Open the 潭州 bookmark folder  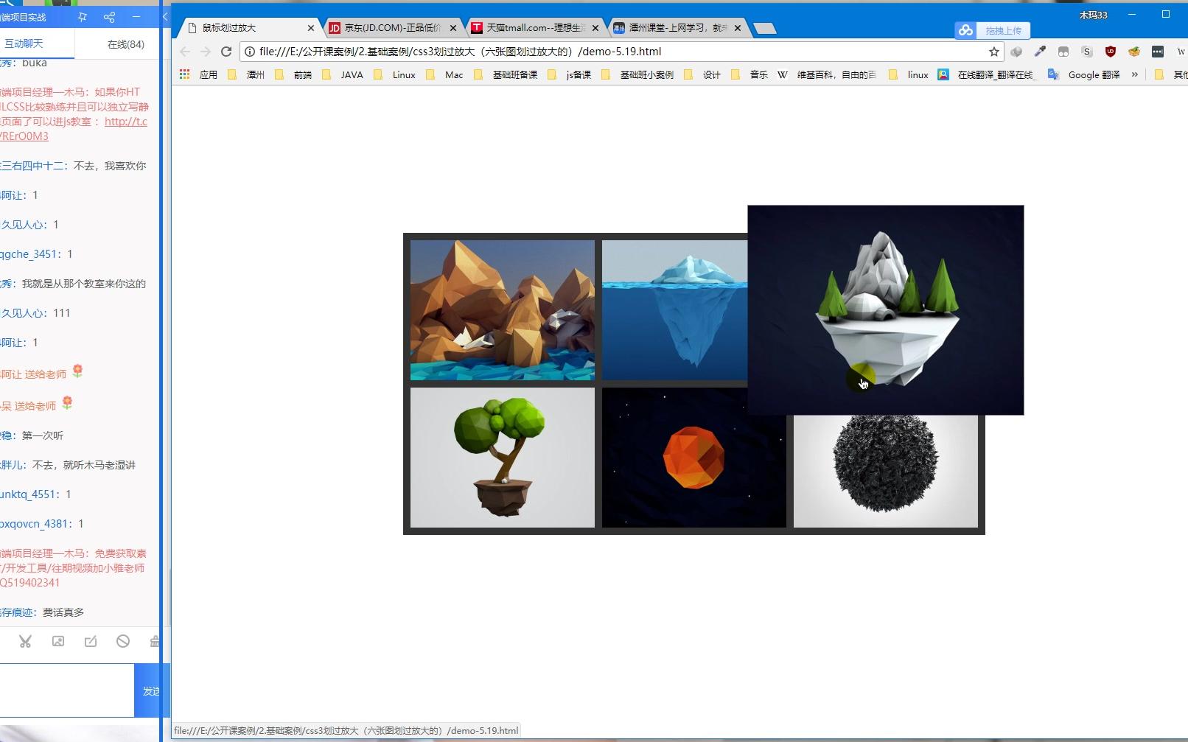(x=246, y=74)
